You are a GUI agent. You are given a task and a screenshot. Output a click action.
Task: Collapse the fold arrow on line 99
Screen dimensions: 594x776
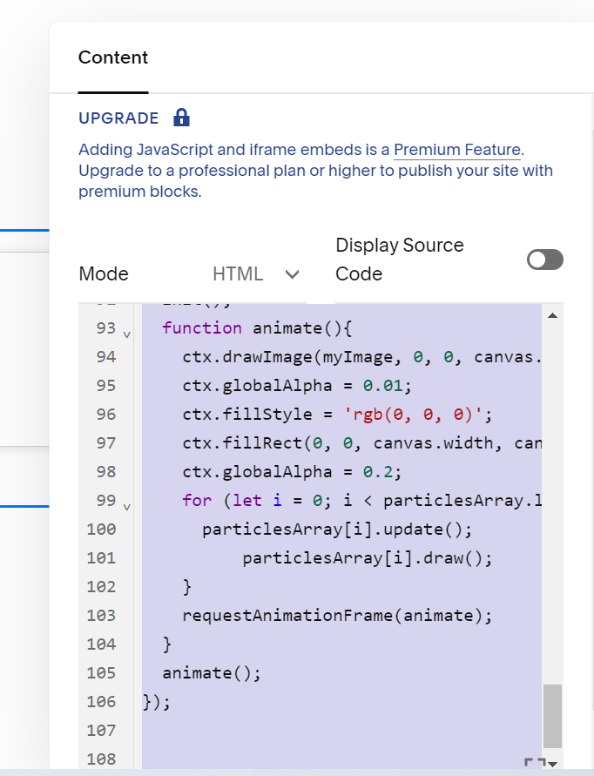click(126, 507)
